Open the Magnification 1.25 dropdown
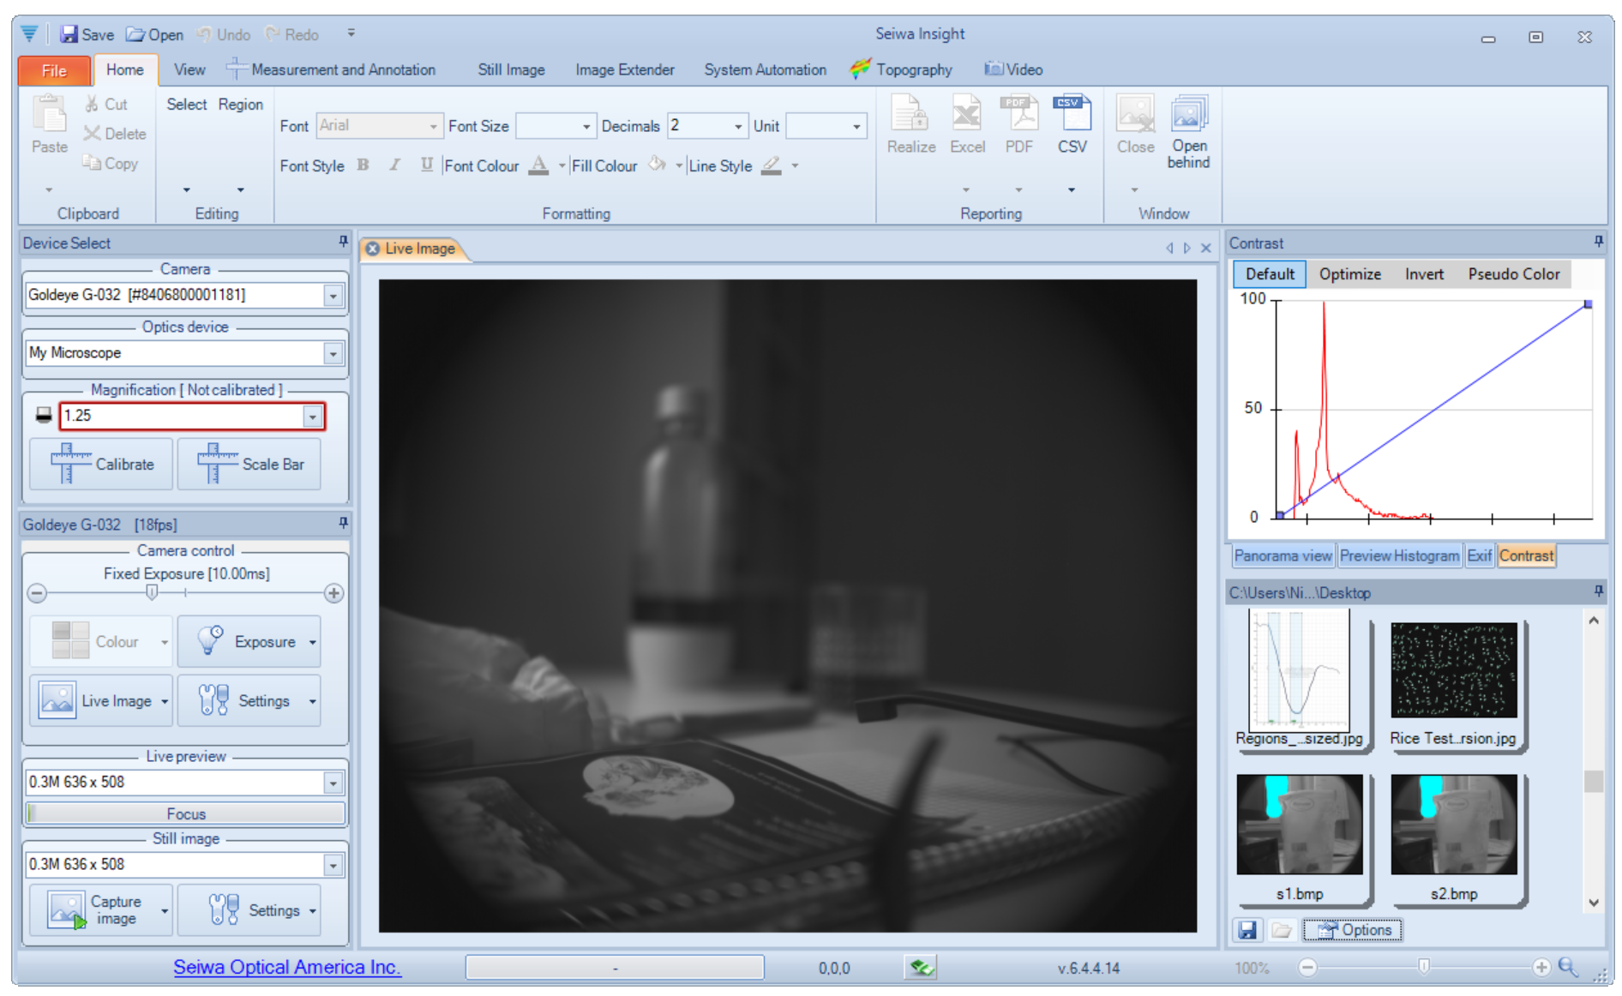Image resolution: width=1622 pixels, height=996 pixels. 313,417
